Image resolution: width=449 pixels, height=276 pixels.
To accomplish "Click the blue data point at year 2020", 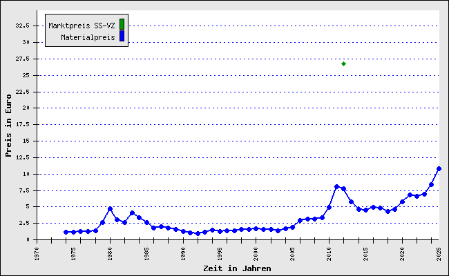I will point(402,201).
